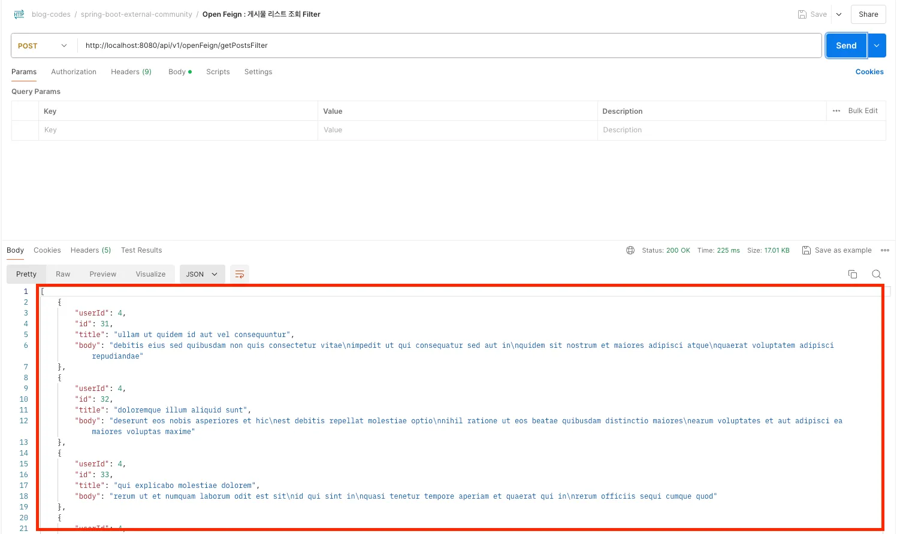Image resolution: width=897 pixels, height=534 pixels.
Task: Click the network globe icon near Status
Action: tap(630, 250)
